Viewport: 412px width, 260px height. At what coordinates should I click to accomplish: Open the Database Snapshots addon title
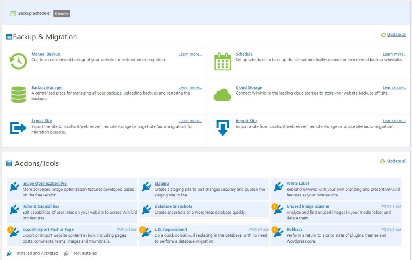[173, 206]
